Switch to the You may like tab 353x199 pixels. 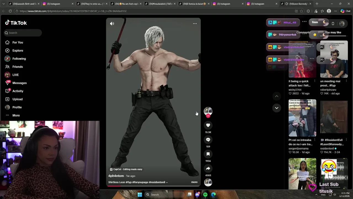[333, 32]
